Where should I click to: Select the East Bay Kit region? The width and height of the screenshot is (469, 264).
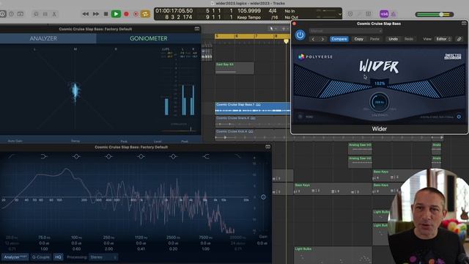pyautogui.click(x=234, y=68)
